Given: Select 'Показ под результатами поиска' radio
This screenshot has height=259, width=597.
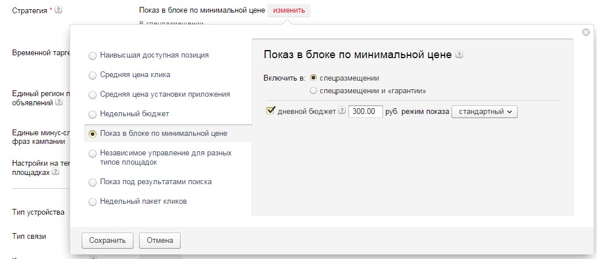Looking at the screenshot, I should click(x=93, y=182).
